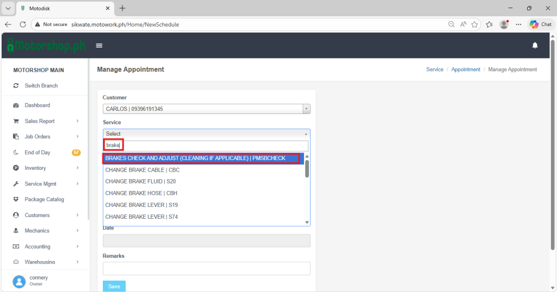The image size is (557, 292).
Task: Click the End of Day moon icon
Action: click(16, 153)
